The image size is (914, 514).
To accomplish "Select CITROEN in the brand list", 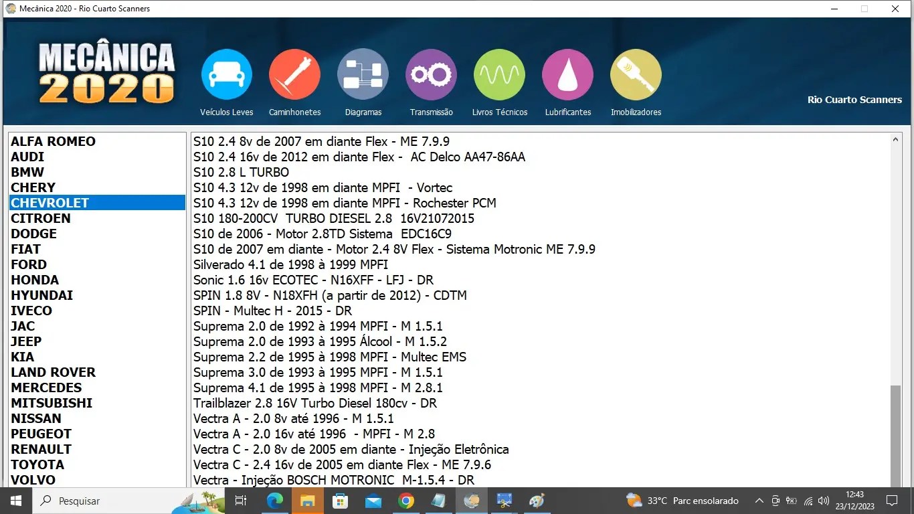I will pos(97,218).
